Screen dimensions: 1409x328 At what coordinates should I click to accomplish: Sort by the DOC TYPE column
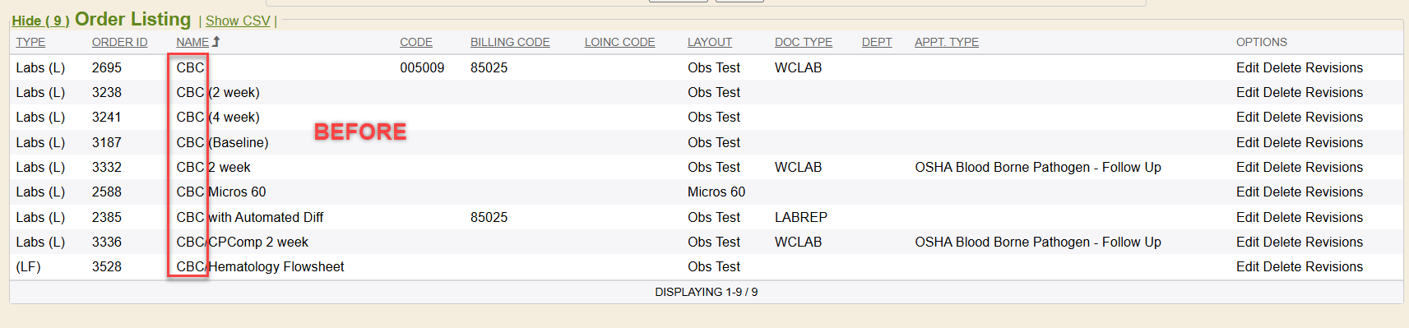[x=804, y=42]
